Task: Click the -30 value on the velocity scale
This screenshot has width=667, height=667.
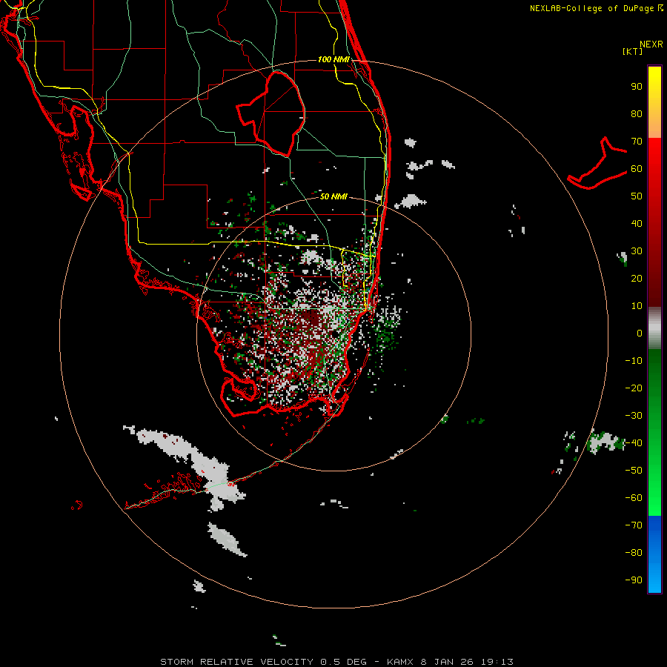Action: pyautogui.click(x=634, y=416)
